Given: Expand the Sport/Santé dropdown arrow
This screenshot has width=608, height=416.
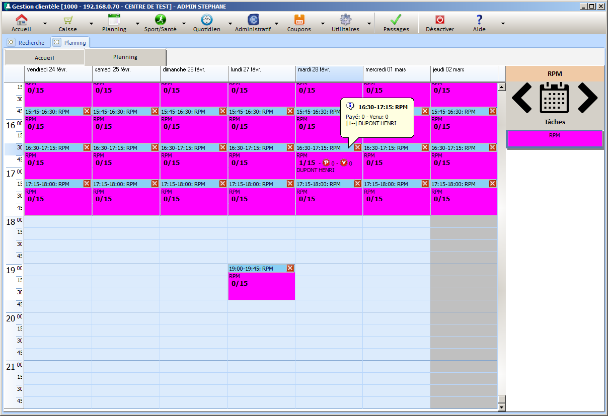Looking at the screenshot, I should [x=184, y=23].
